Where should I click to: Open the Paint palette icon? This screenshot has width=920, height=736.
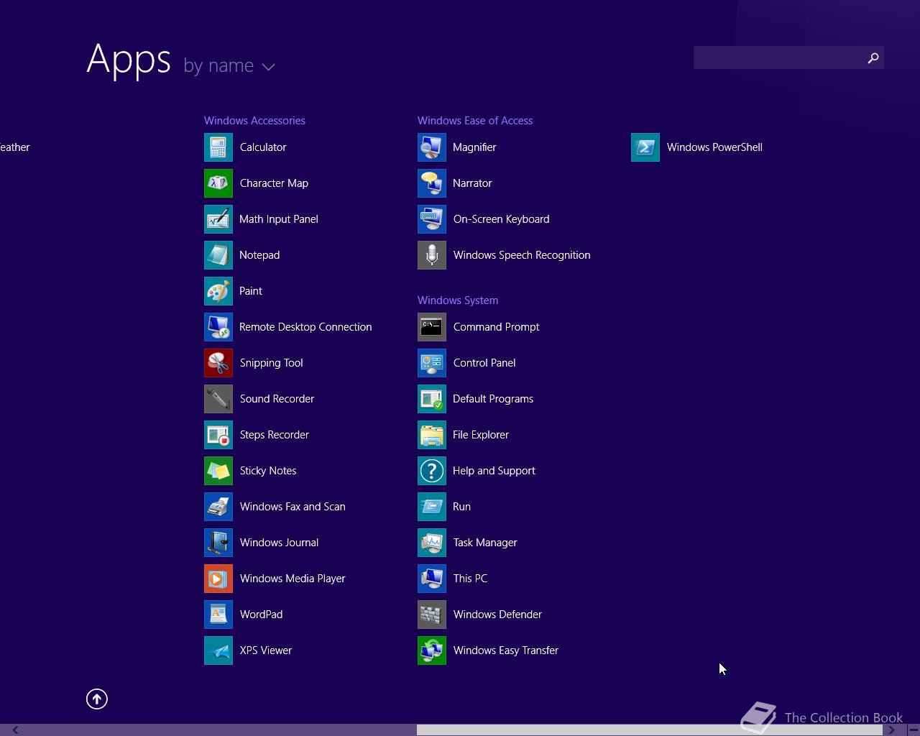[218, 291]
